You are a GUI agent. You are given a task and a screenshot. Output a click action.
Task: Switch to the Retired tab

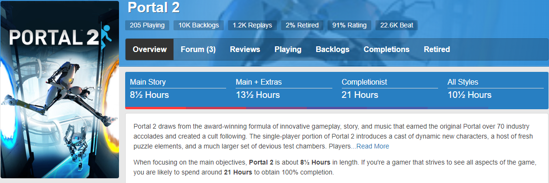[x=437, y=49]
